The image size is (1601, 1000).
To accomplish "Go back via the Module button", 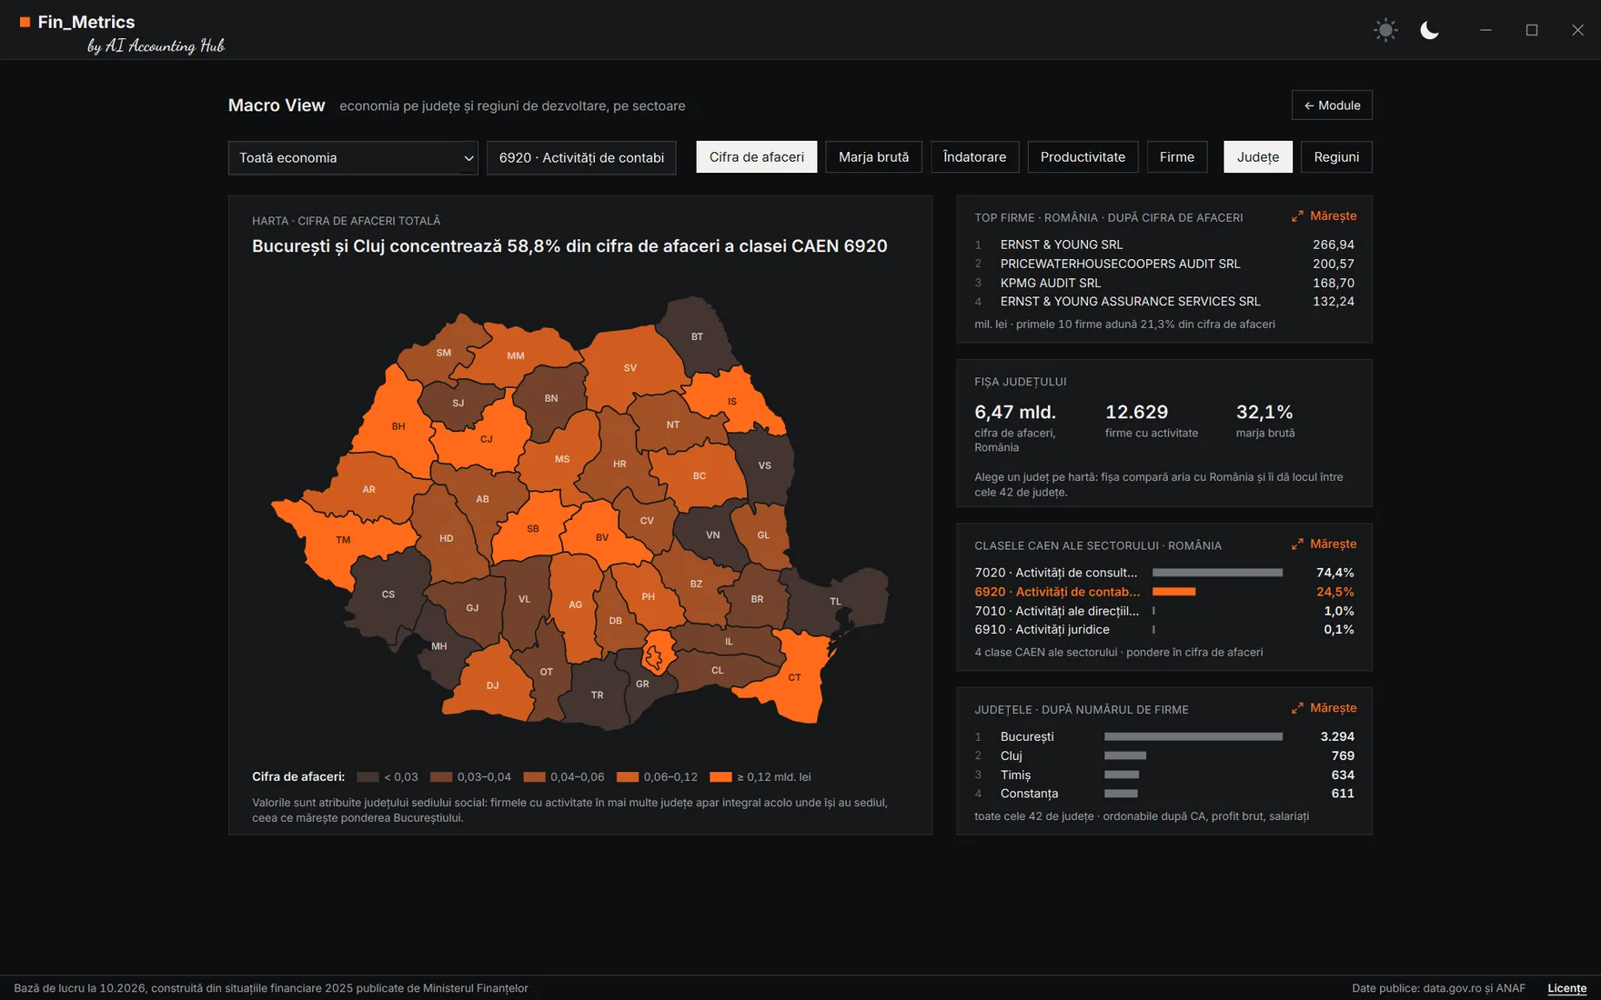I will [x=1332, y=105].
